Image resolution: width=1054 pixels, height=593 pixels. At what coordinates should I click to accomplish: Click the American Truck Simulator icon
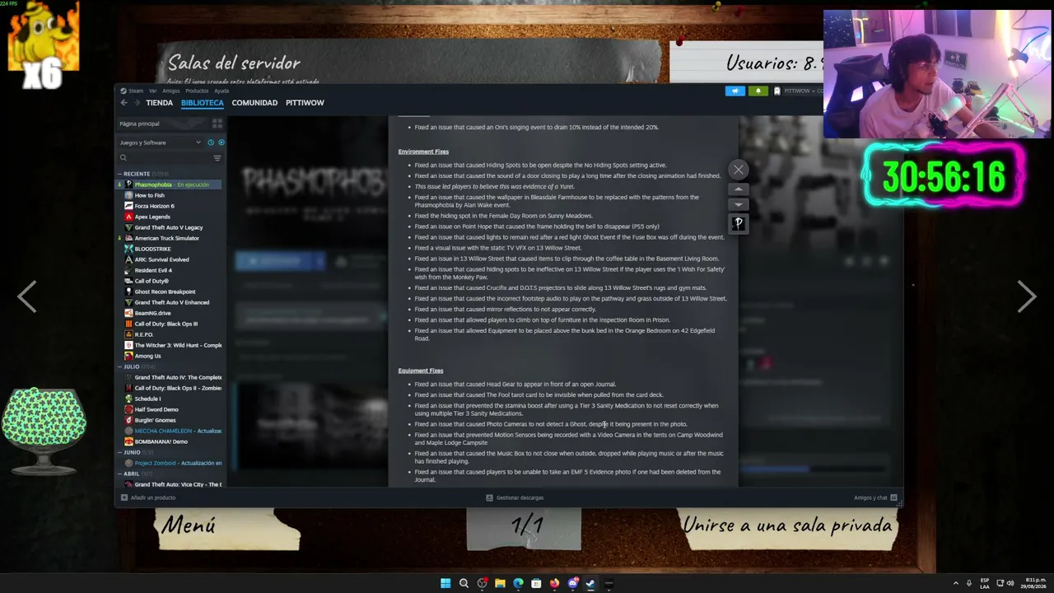(x=128, y=238)
